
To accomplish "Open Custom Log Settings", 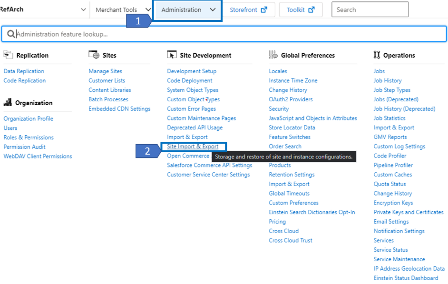I will click(x=399, y=147).
